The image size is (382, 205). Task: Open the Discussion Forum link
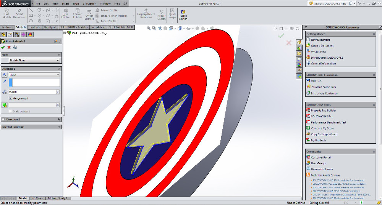pyautogui.click(x=322, y=169)
